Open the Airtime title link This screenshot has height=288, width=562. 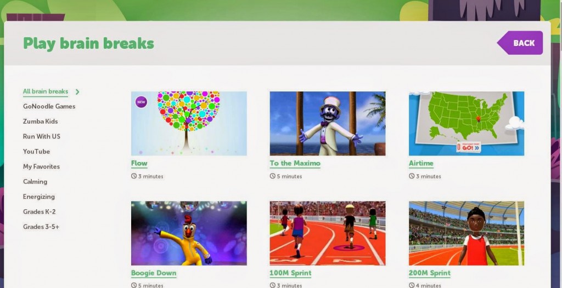(x=421, y=164)
